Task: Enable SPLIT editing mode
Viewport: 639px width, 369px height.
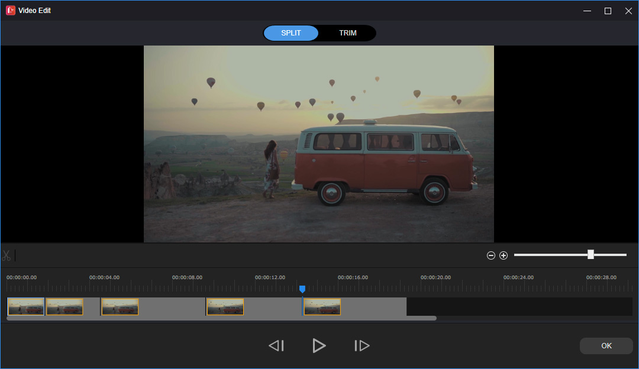Action: tap(291, 33)
